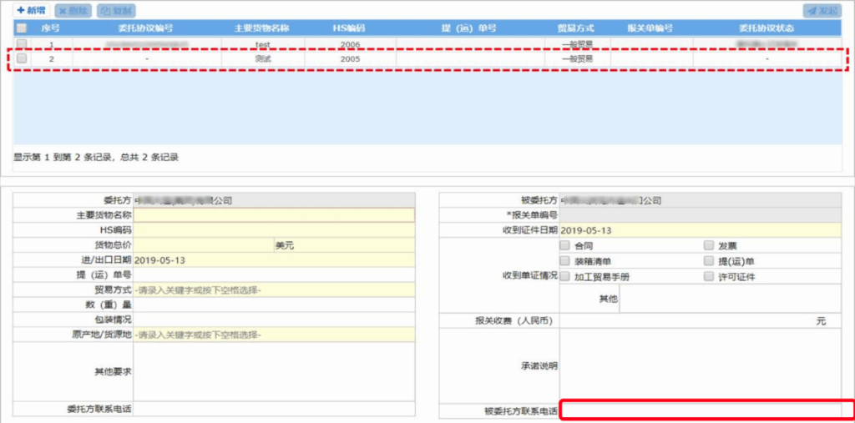Click the 其他要求 text area
Viewport: 855px width, 423px height.
[x=274, y=371]
